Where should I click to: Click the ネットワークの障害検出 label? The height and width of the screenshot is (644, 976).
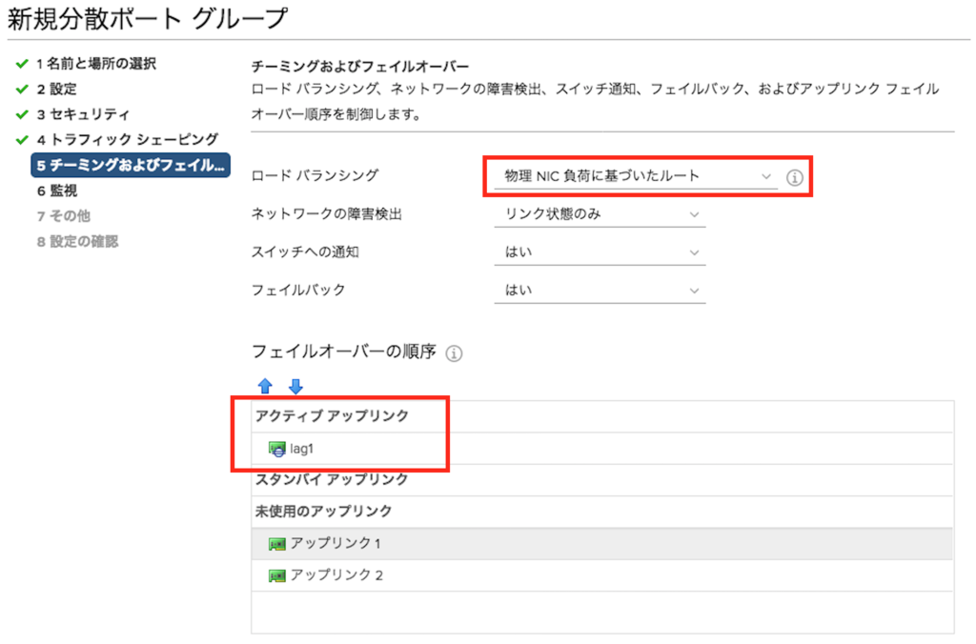327,214
